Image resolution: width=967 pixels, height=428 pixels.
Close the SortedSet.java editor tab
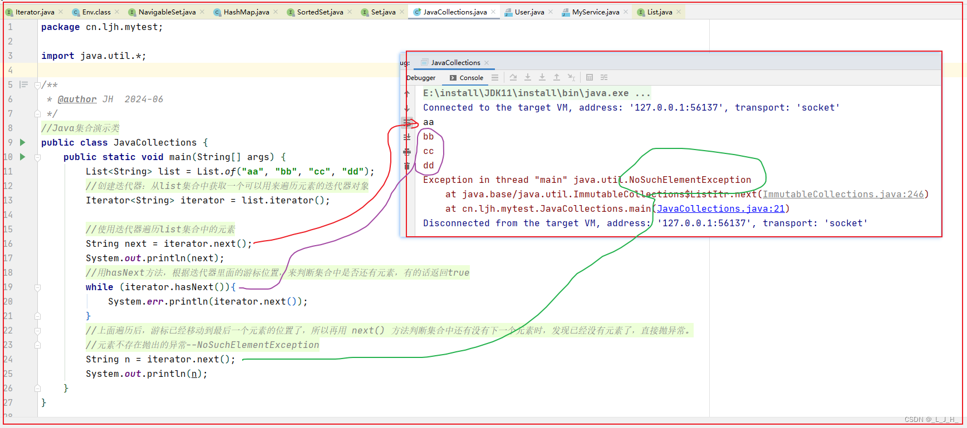pyautogui.click(x=350, y=12)
